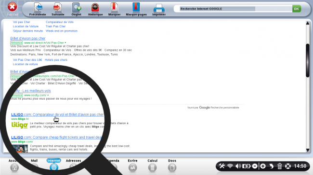Follow the 'Location de Voiture' link

coord(26,26)
